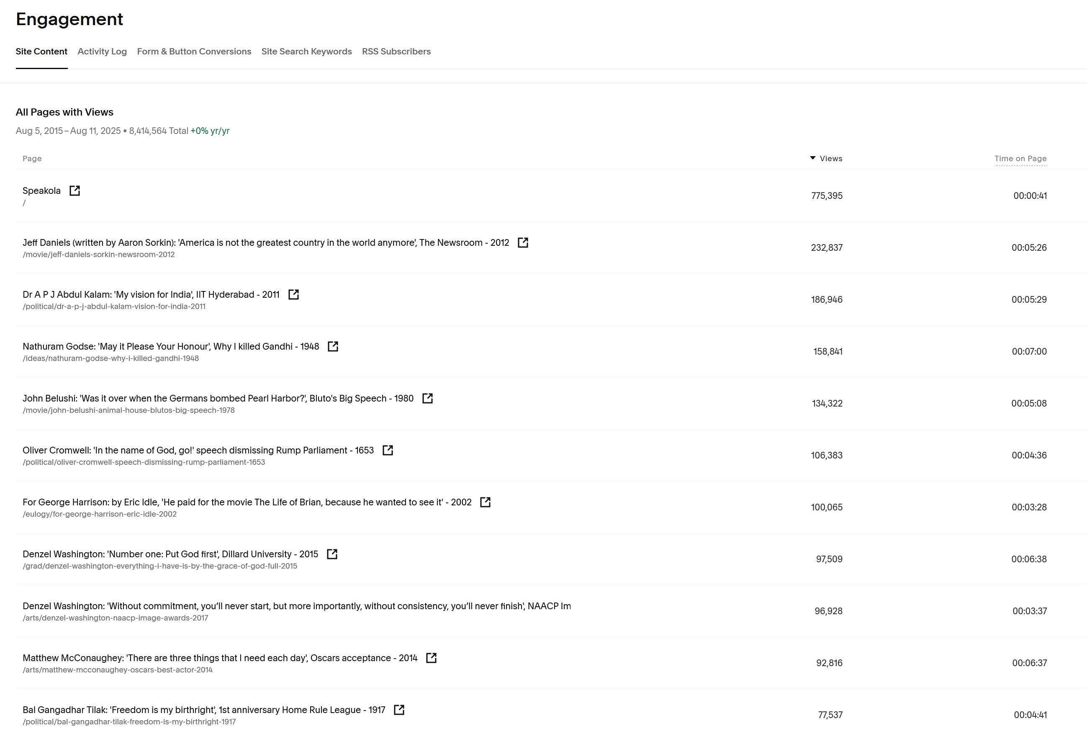The image size is (1087, 739).
Task: Open Jeff Daniels Newsroom page external link icon
Action: point(523,242)
